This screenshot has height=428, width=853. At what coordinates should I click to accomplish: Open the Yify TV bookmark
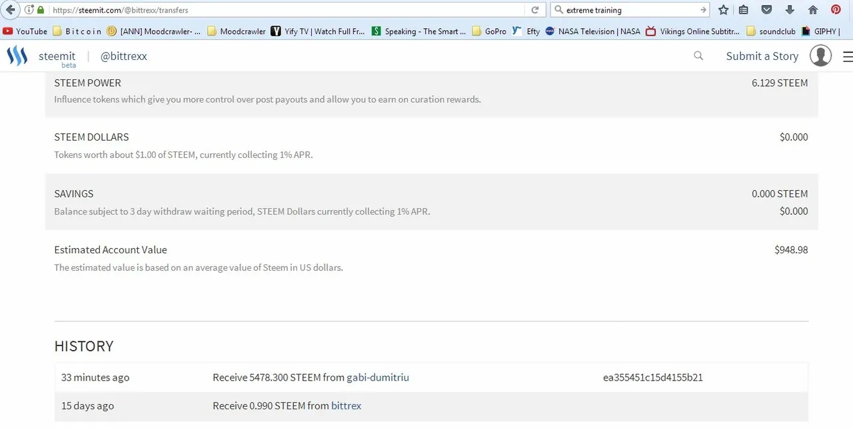(318, 31)
